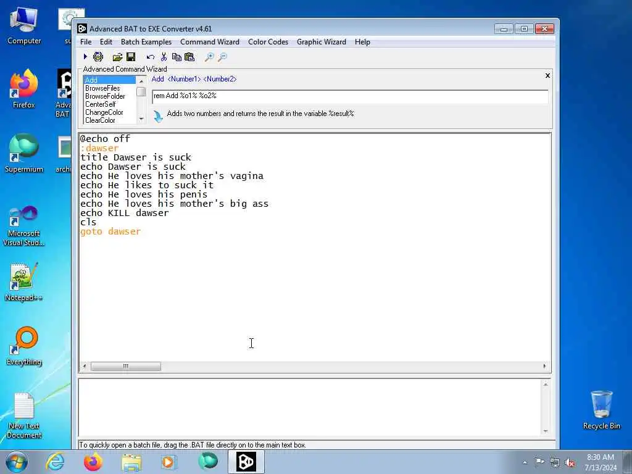This screenshot has height=474, width=632.
Task: Click the command list scroll up arrow
Action: tap(141, 81)
